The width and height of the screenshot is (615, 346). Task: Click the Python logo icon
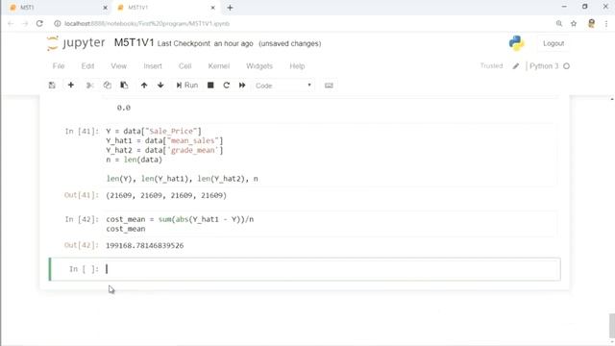pyautogui.click(x=517, y=43)
